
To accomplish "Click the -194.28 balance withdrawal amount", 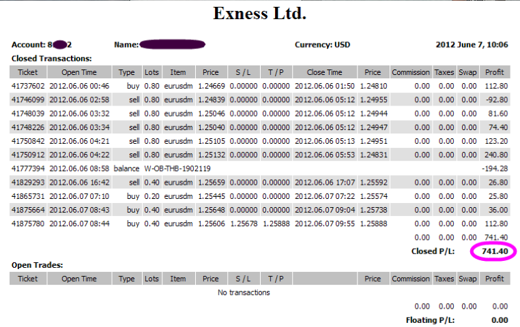I will pyautogui.click(x=495, y=169).
